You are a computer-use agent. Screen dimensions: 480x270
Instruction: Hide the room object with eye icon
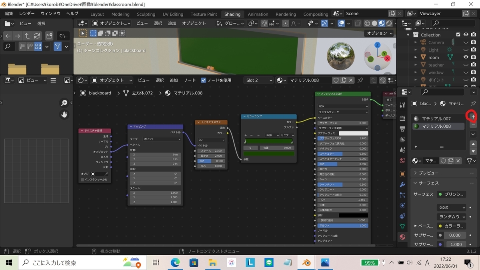466,57
